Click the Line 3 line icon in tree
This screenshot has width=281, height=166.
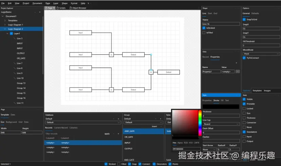[x=15, y=39]
